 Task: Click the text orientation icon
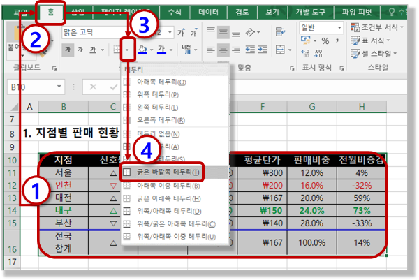pyautogui.click(x=251, y=33)
